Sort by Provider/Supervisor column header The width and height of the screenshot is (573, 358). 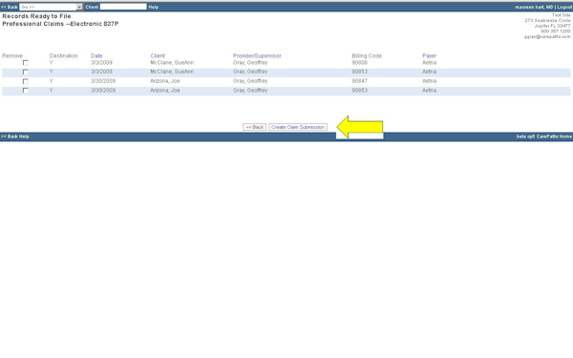pos(257,56)
